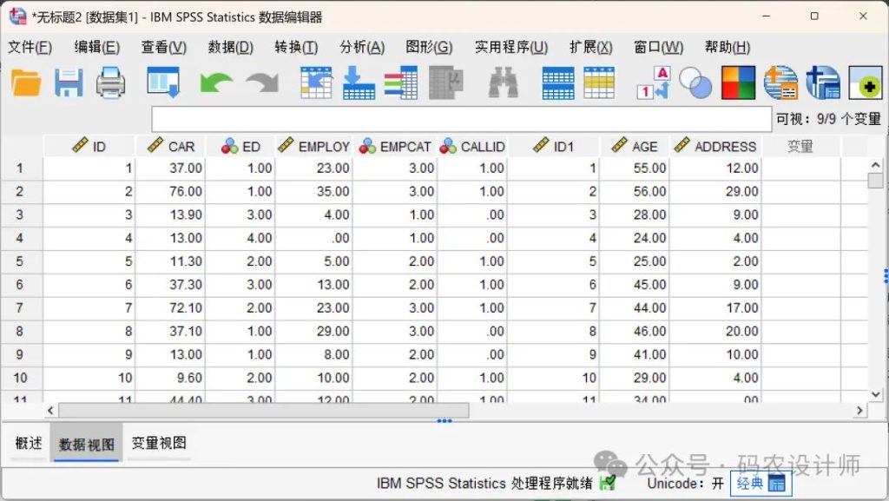Click the Print icon in the toolbar
Screen dimensions: 889x501
[110, 83]
